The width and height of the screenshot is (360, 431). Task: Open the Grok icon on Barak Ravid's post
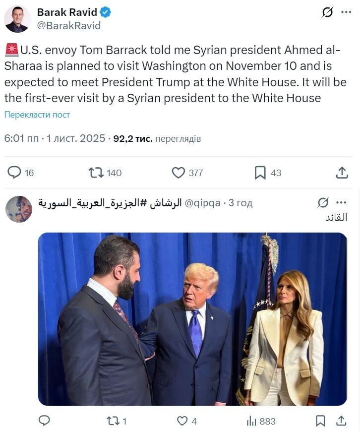click(327, 12)
